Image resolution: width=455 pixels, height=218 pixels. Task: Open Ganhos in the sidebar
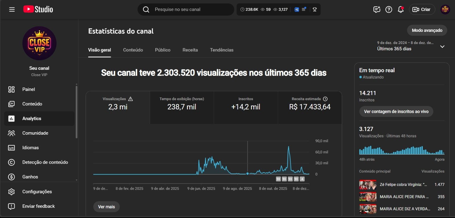pos(39,177)
